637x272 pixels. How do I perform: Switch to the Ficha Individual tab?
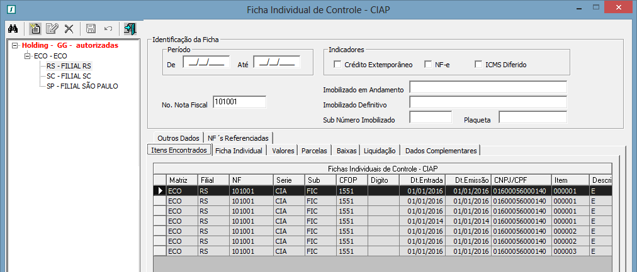point(239,151)
